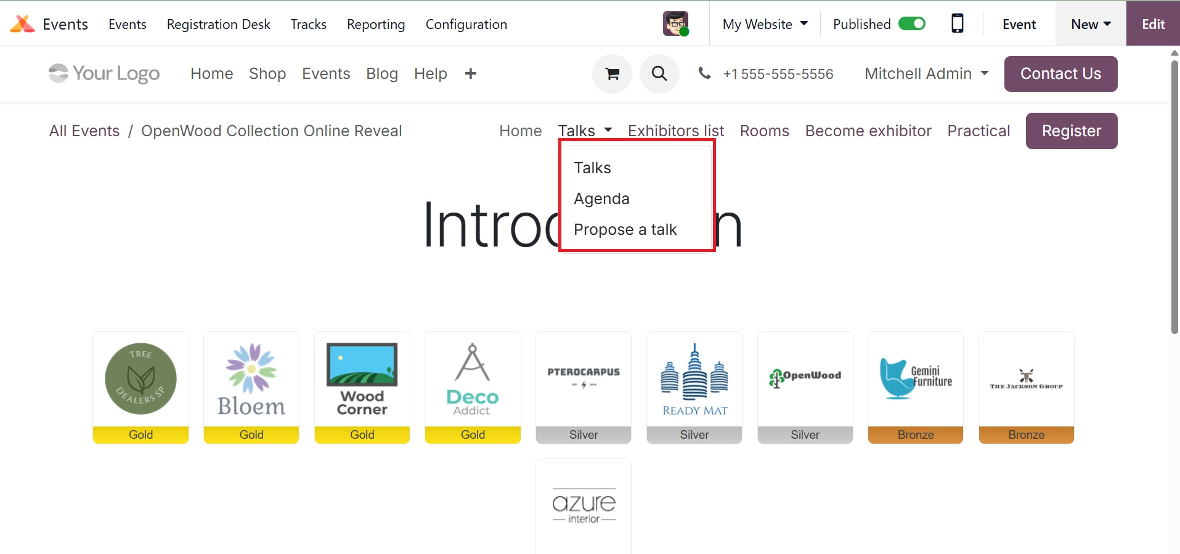Click the search magnifier icon

(659, 74)
